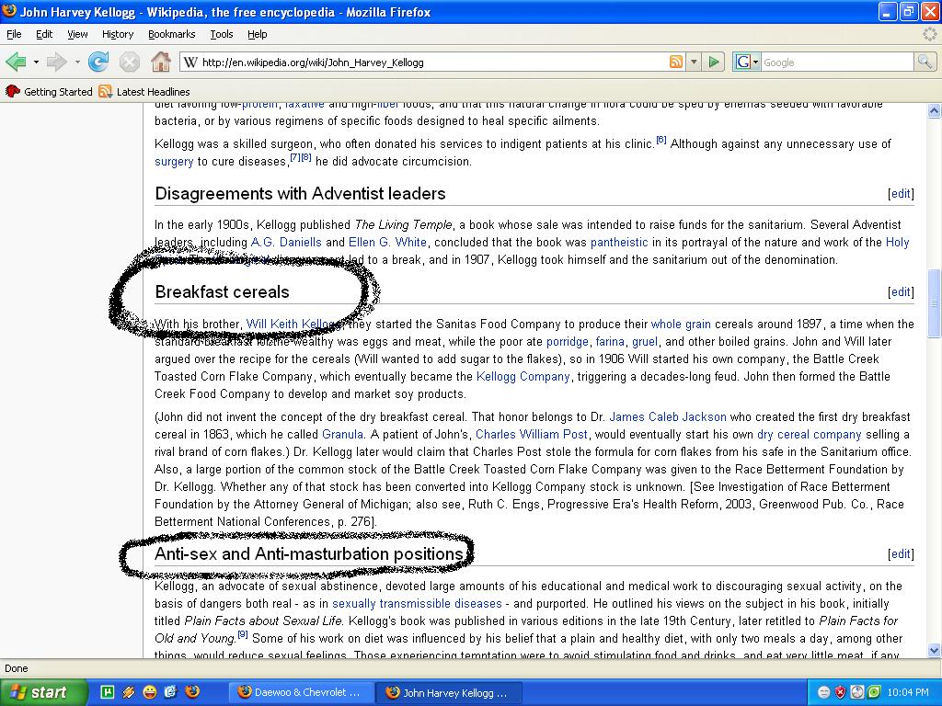Open the Forward history dropdown arrow
942x706 pixels.
coord(77,62)
